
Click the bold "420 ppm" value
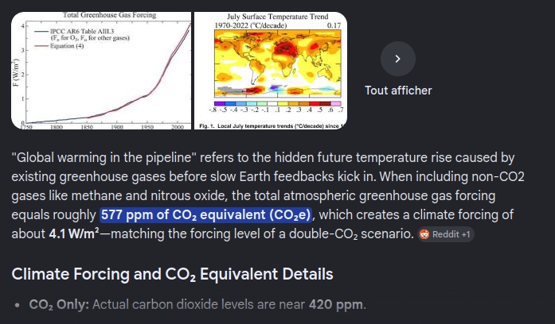click(335, 305)
